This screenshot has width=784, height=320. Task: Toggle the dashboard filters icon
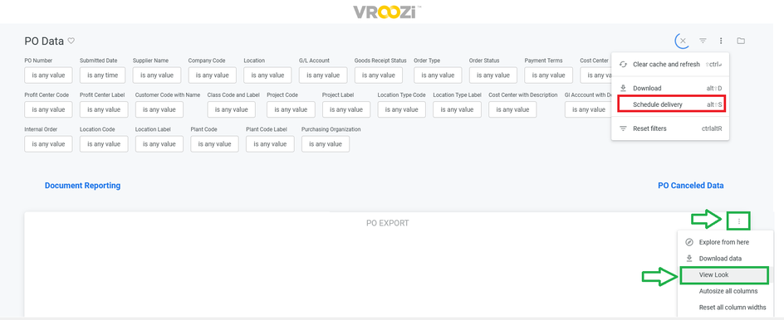703,41
